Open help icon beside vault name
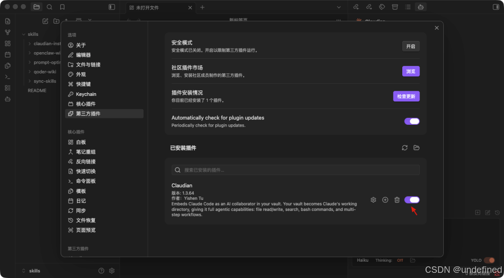The image size is (504, 278). (x=101, y=271)
